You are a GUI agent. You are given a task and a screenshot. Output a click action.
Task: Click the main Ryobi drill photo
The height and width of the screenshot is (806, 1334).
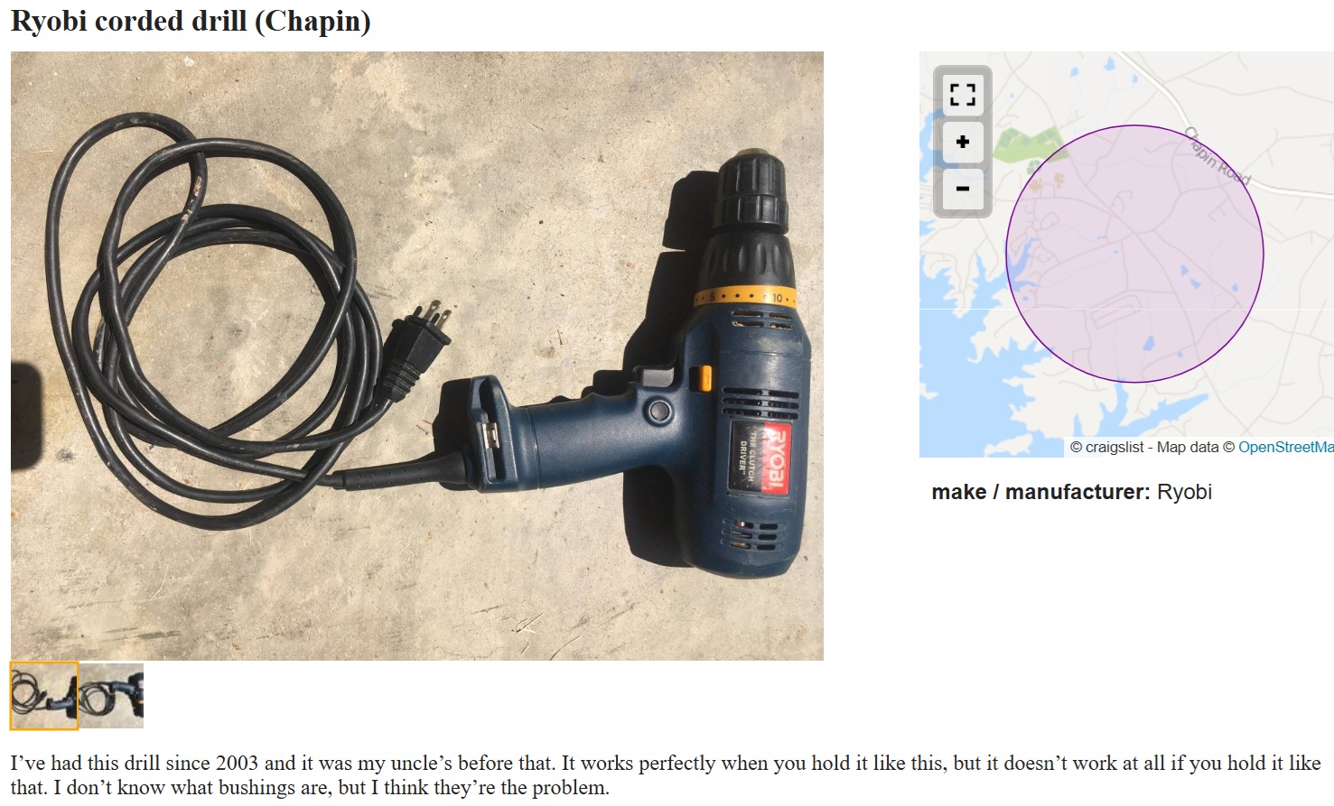(x=417, y=356)
